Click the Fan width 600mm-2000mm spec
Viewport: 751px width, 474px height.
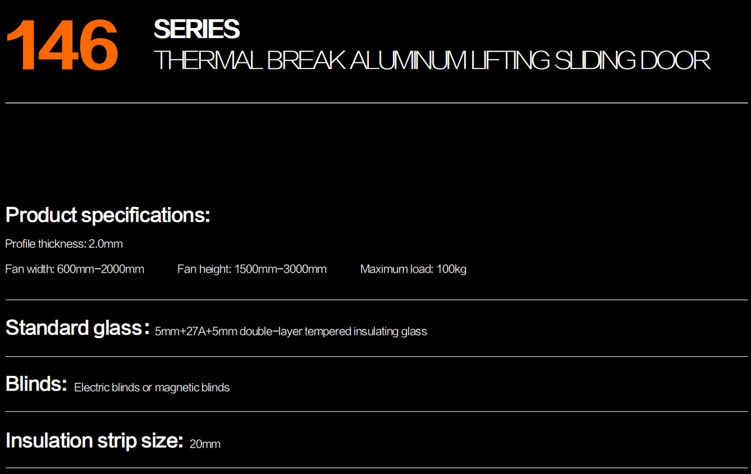pyautogui.click(x=75, y=269)
